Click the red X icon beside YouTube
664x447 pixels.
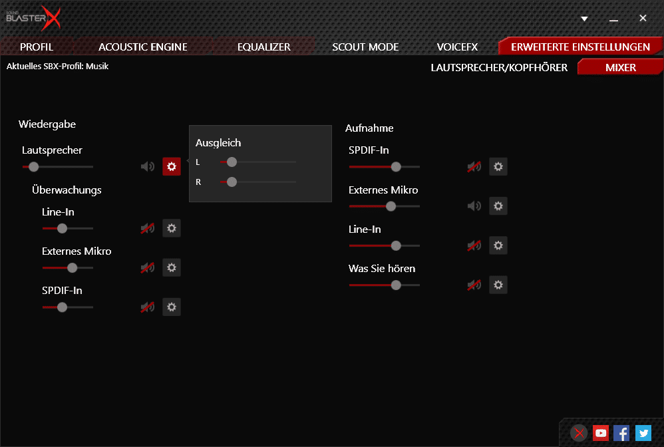(580, 433)
